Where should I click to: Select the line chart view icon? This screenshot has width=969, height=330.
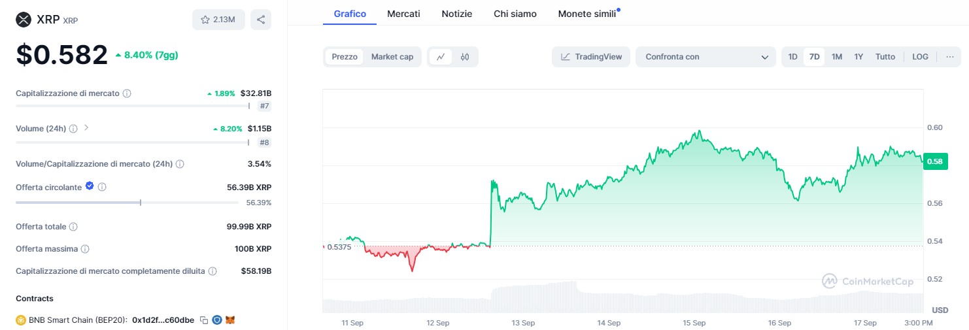[x=441, y=57]
